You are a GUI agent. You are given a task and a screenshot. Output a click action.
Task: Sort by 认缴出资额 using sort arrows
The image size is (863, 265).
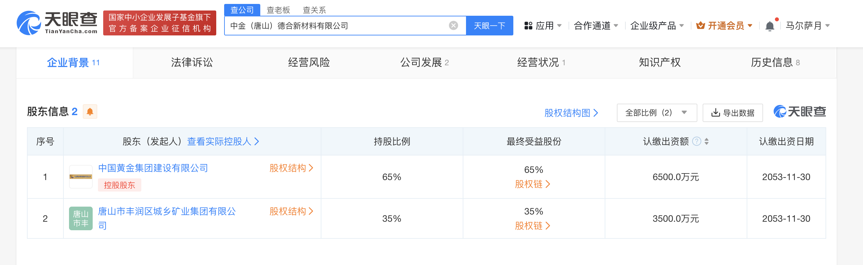point(707,141)
